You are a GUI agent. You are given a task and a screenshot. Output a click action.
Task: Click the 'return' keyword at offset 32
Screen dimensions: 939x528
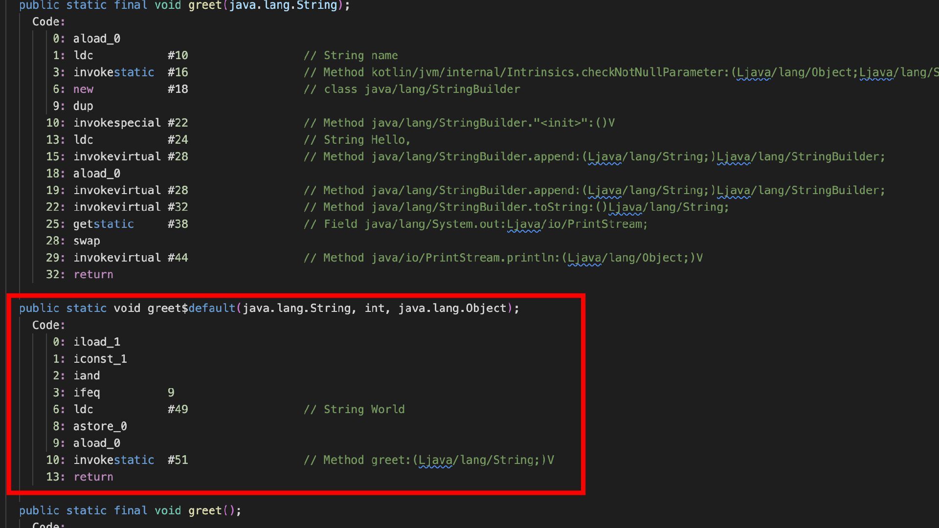[93, 274]
